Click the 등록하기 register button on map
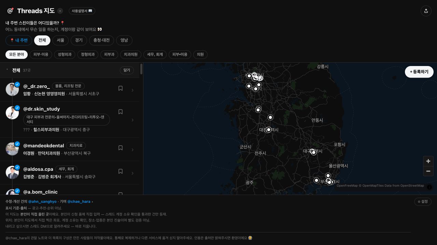The image size is (437, 245). 419,72
